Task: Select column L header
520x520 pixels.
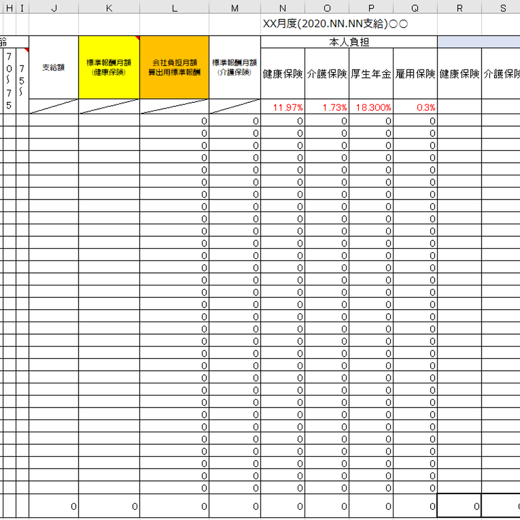Action: click(175, 8)
